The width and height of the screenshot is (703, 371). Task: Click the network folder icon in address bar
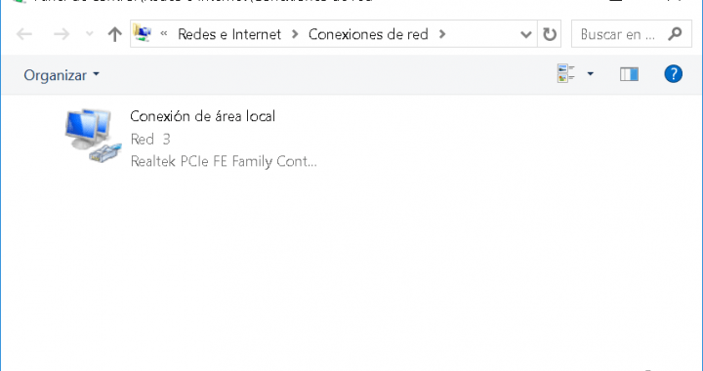(x=143, y=33)
